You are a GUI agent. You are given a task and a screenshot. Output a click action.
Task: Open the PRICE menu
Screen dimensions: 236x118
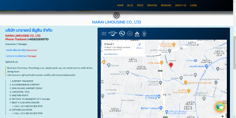pyautogui.click(x=140, y=5)
